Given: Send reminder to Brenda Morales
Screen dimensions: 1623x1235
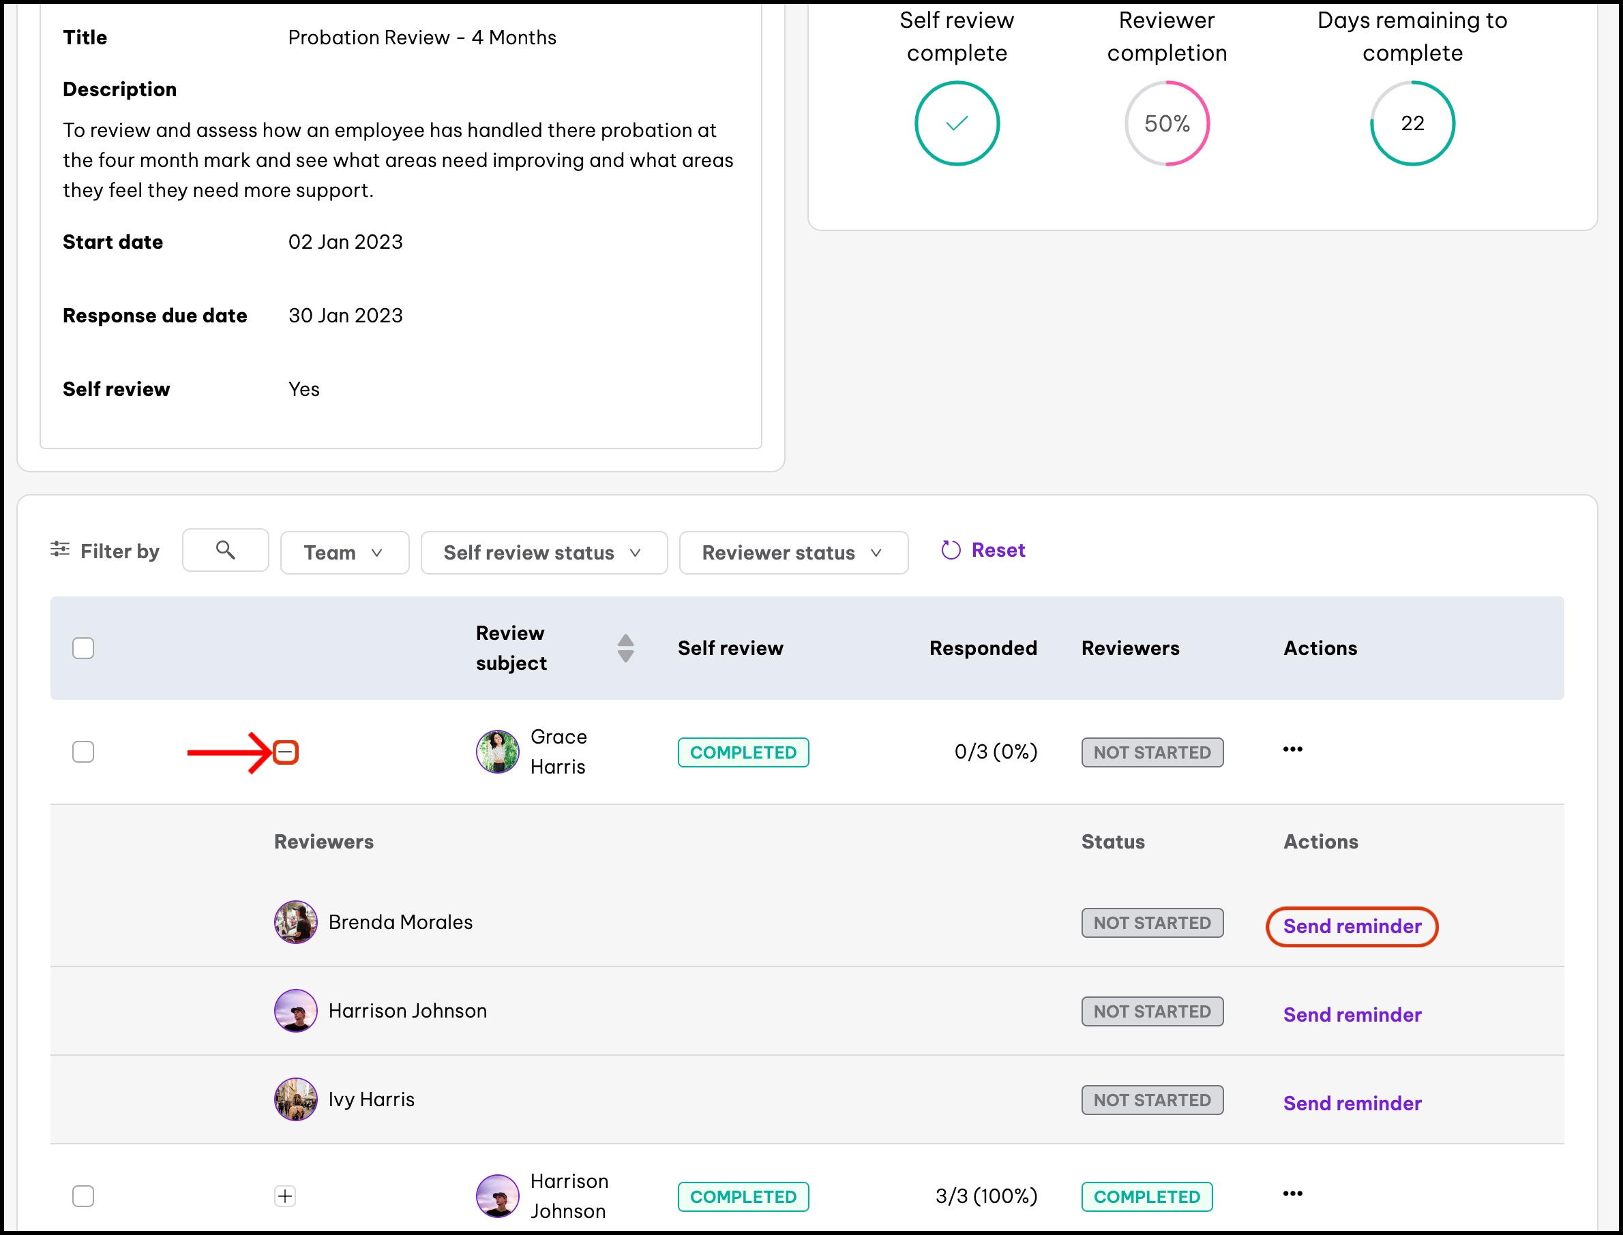Looking at the screenshot, I should pyautogui.click(x=1352, y=926).
